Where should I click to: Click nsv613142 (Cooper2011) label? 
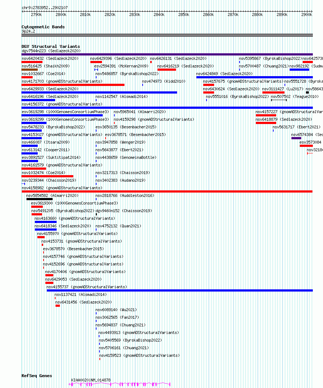[46, 150]
